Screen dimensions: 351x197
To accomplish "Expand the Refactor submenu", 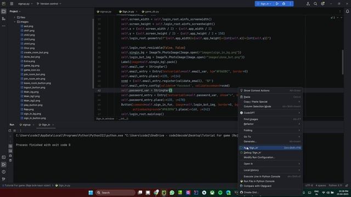I will click(x=270, y=124).
